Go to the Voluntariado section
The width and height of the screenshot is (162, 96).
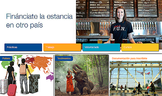101,47
